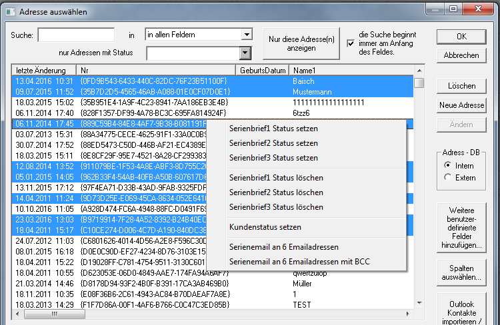Screen dimensions: 500x325
Task: Toggle search begins at field start checkbox
Action: point(351,43)
